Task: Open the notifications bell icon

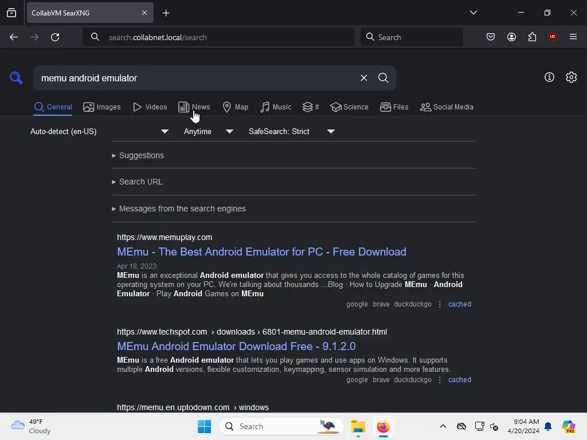Action: tap(548, 426)
